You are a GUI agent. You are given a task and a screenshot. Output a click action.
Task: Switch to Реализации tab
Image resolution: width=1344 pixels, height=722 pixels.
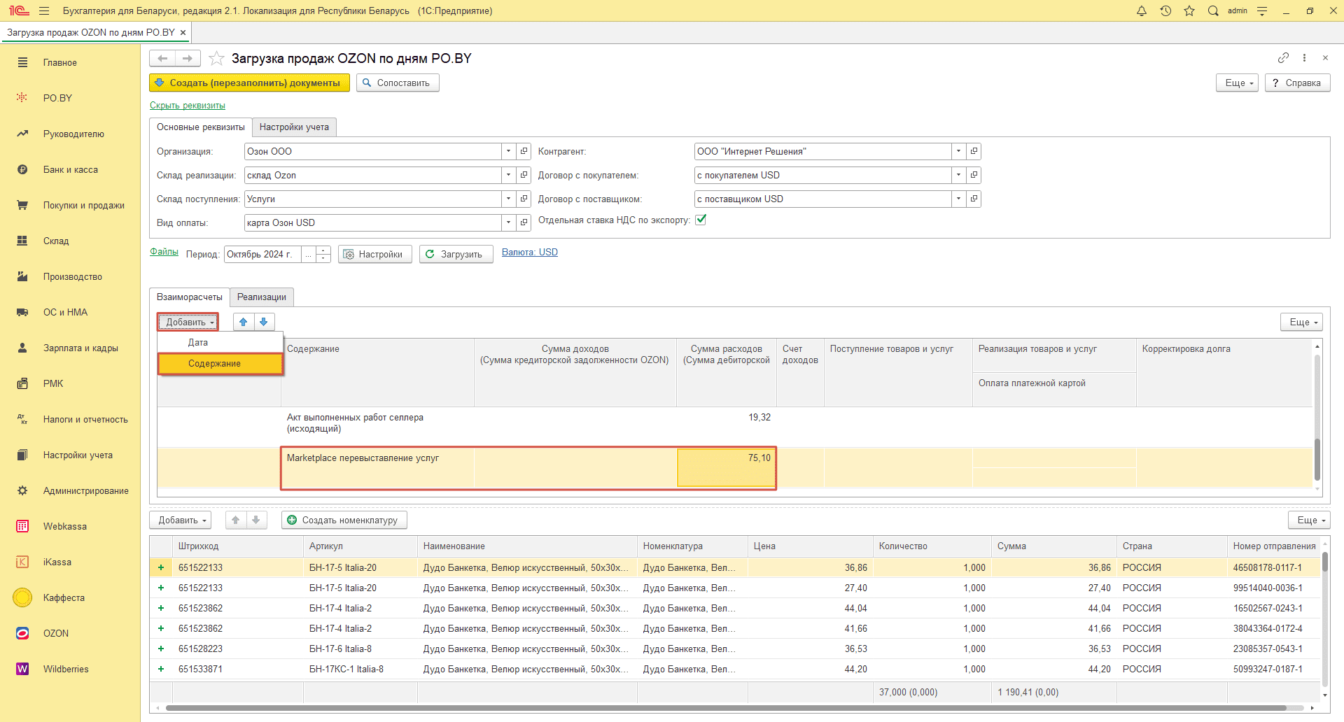pyautogui.click(x=262, y=297)
